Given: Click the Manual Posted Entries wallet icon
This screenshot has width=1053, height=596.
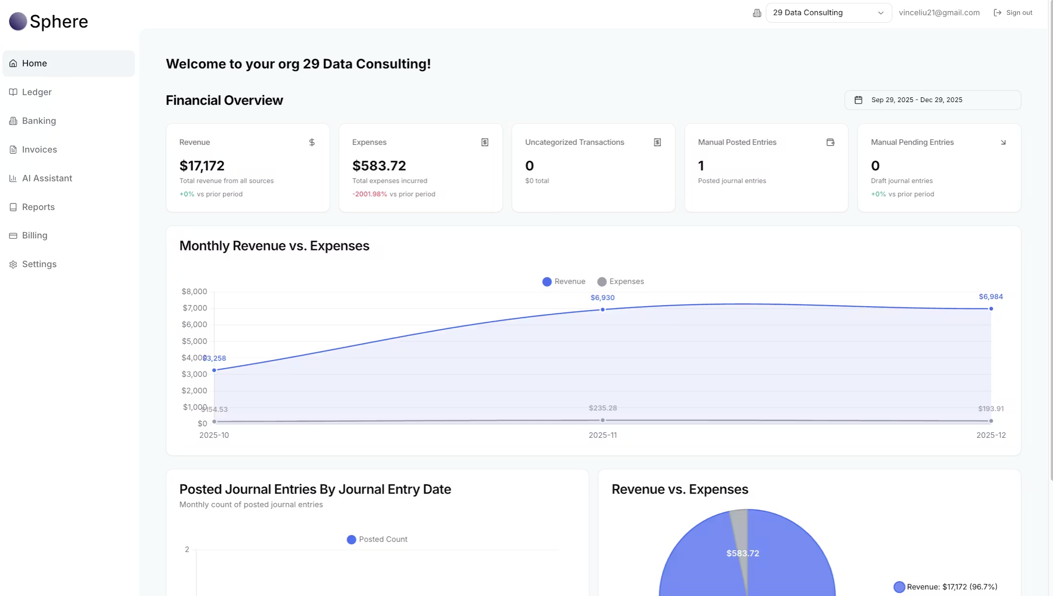Looking at the screenshot, I should 830,142.
